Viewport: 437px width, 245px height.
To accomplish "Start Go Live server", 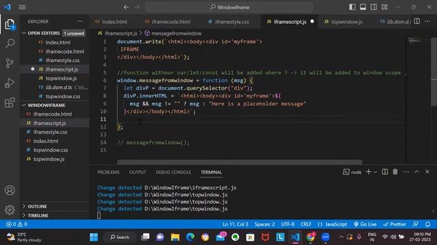I will click(x=365, y=224).
